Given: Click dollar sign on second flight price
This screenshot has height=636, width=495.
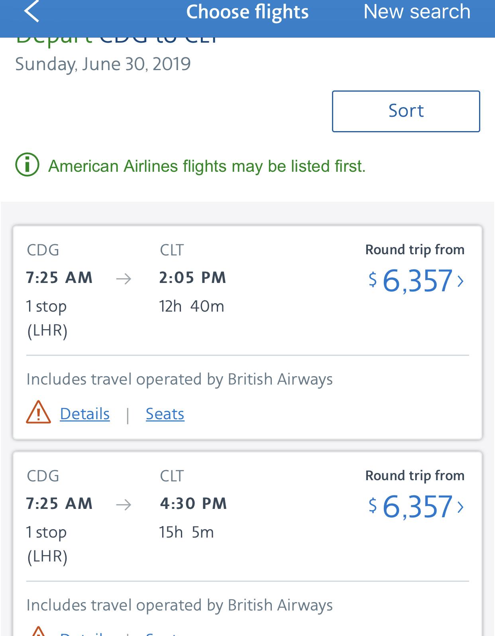Looking at the screenshot, I should pos(373,505).
